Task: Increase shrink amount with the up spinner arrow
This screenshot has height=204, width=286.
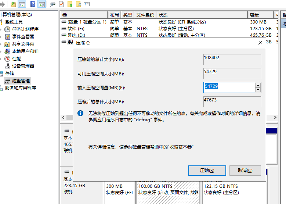Action: [258, 85]
